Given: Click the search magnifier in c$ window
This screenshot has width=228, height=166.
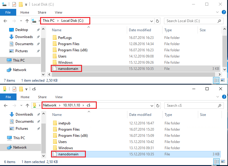Looking at the screenshot, I should click(x=219, y=105).
